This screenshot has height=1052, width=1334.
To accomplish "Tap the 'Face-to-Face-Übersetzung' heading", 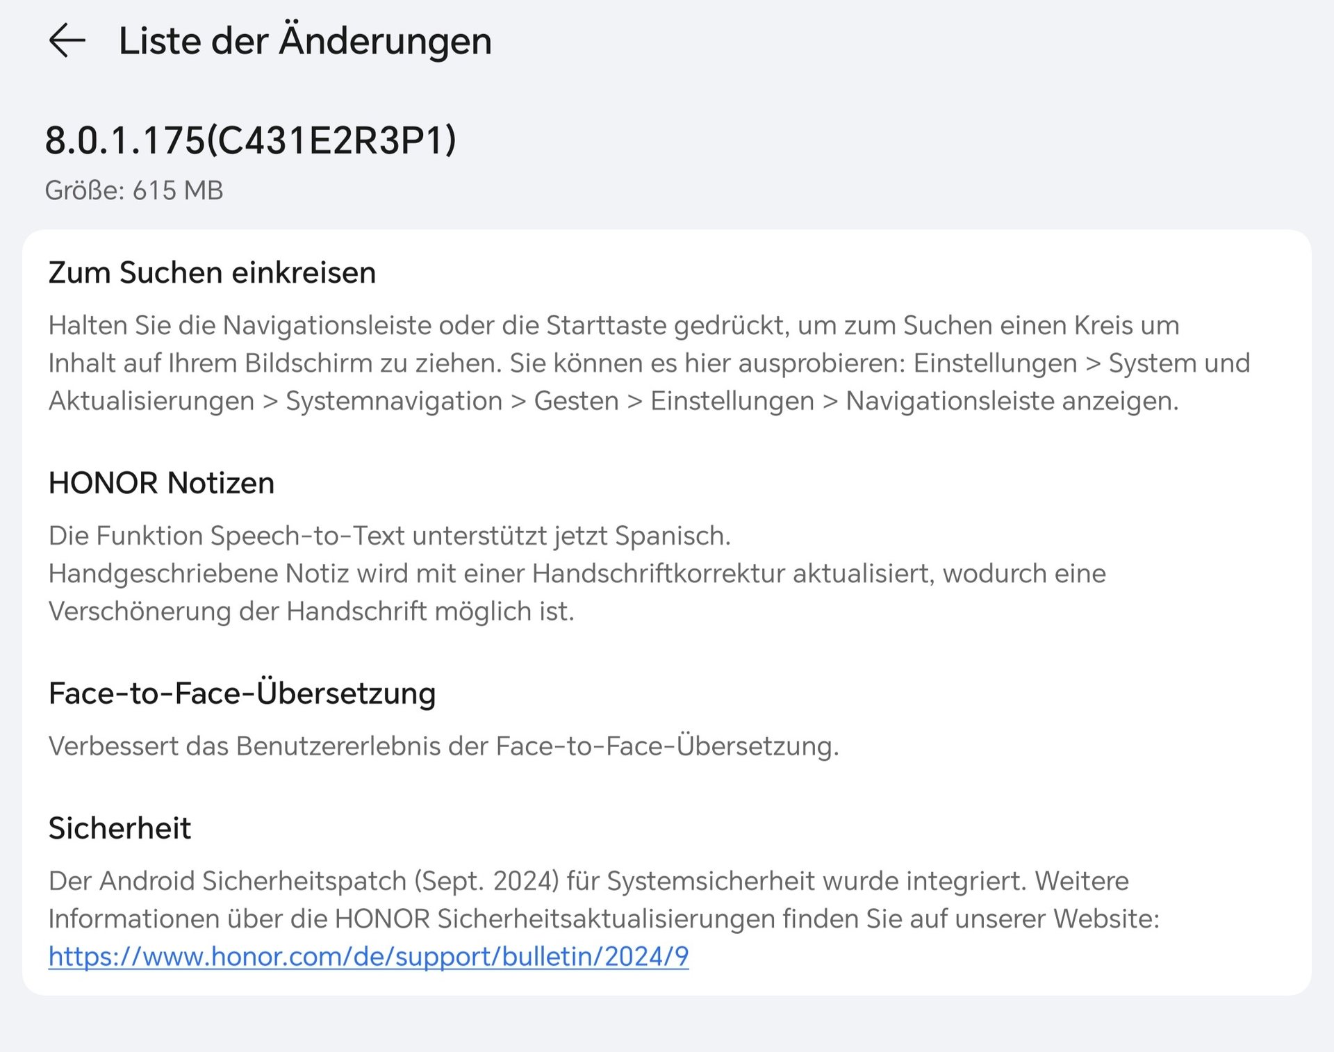I will (x=242, y=693).
